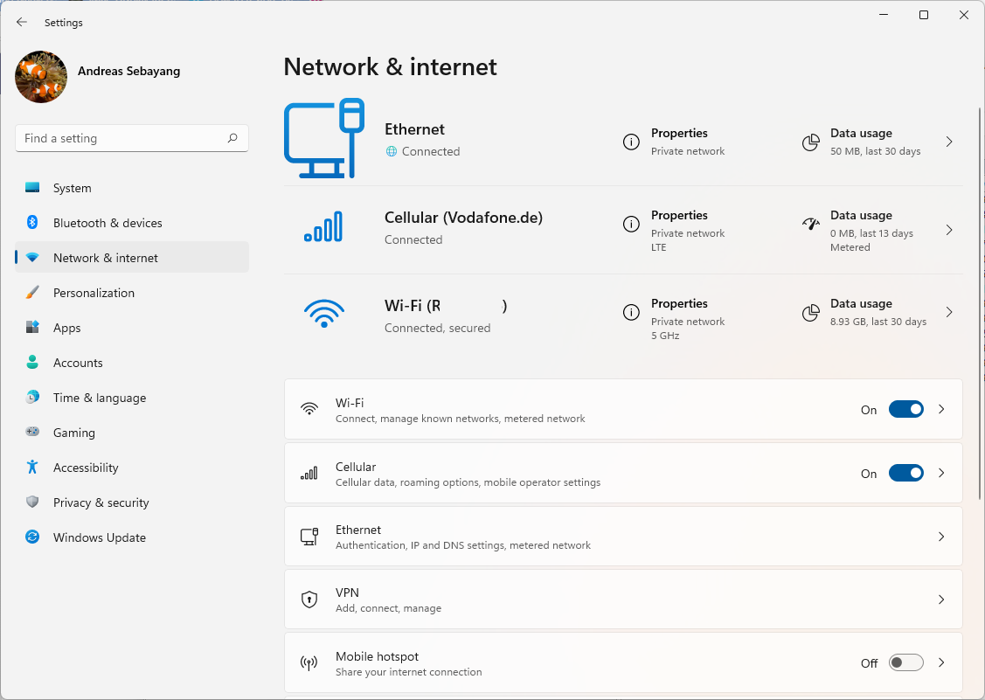The image size is (985, 700).
Task: Click the vertical scrollbar on the right
Action: pos(980,262)
